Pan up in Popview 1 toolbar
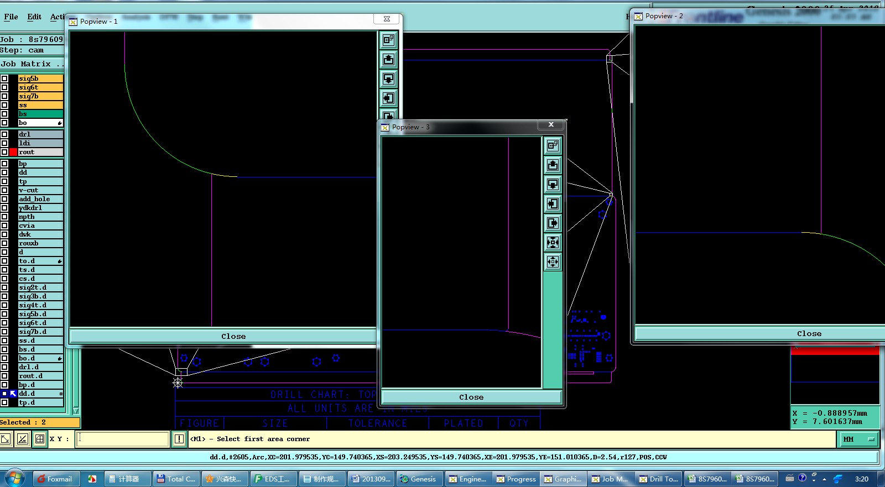Screen dimensions: 885x487 [388, 59]
